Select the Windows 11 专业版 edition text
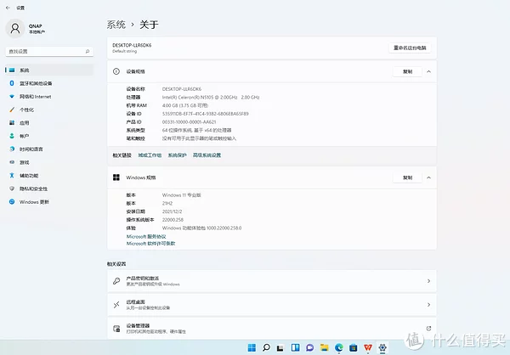The width and height of the screenshot is (510, 355). [x=182, y=195]
